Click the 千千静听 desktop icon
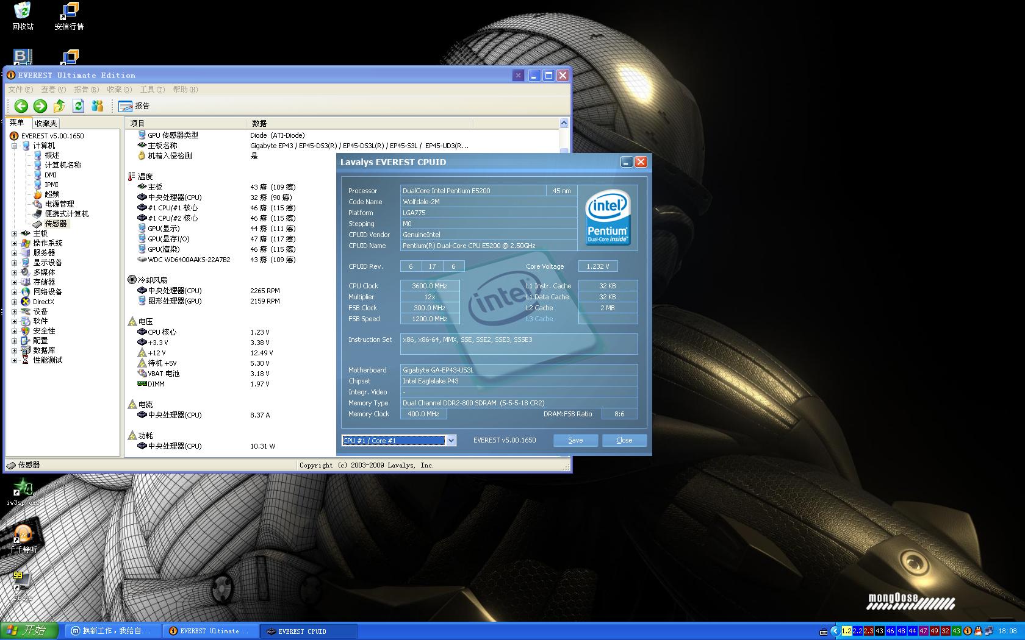This screenshot has width=1025, height=640. coord(23,538)
